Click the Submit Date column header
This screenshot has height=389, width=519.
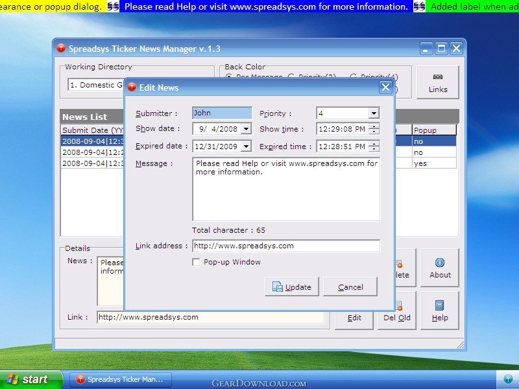coord(92,130)
